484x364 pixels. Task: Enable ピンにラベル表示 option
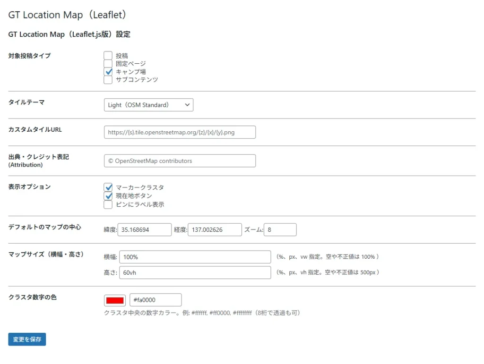coord(108,204)
